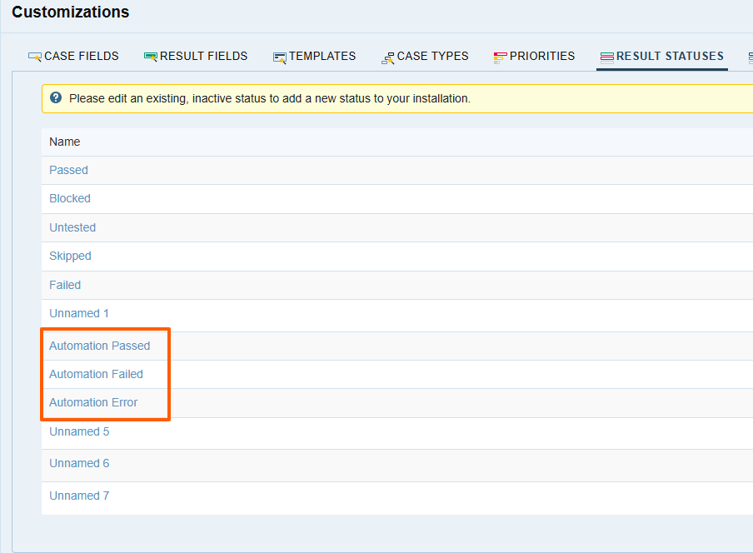Edit the Automation Error status
Viewport: 753px width, 553px height.
(92, 402)
